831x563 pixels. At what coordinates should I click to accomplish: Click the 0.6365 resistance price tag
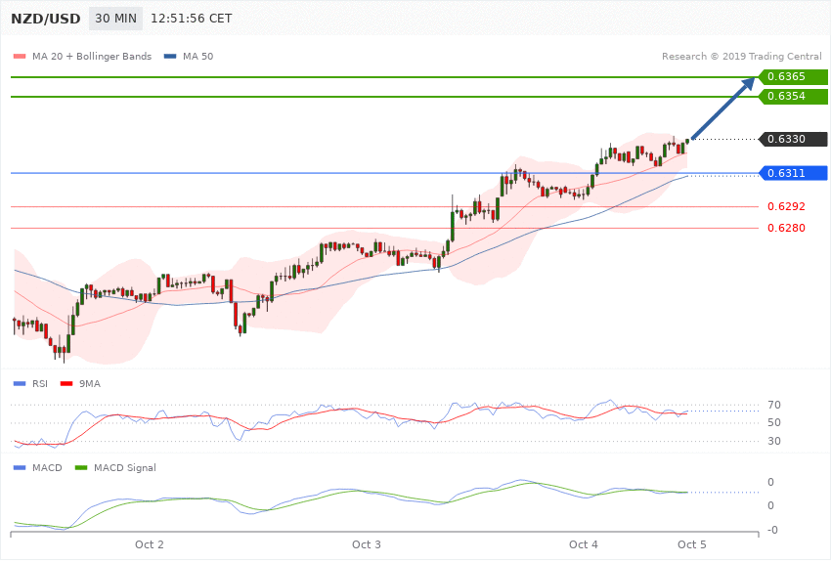coord(794,77)
